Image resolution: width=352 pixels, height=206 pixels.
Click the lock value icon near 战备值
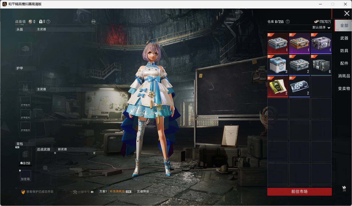tap(41, 22)
